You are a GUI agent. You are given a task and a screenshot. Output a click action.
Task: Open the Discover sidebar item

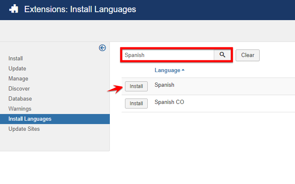point(19,88)
